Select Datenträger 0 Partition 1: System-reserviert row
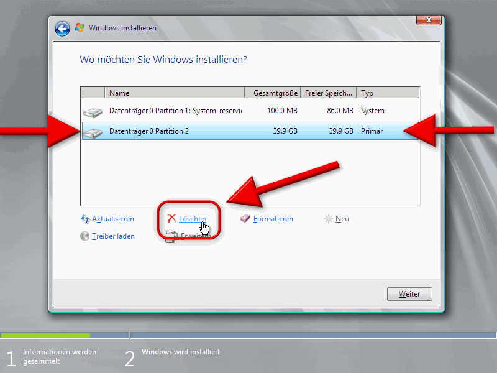This screenshot has width=497, height=373. 250,111
